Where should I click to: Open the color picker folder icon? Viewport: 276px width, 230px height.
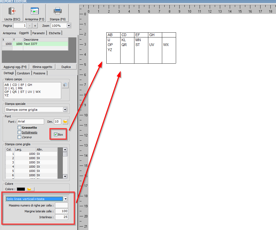[30, 189]
